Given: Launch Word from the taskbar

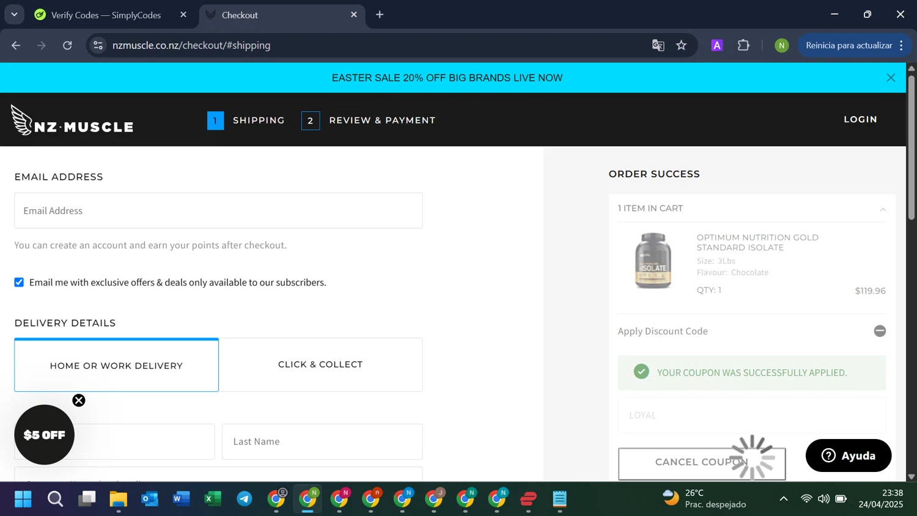Looking at the screenshot, I should [182, 499].
